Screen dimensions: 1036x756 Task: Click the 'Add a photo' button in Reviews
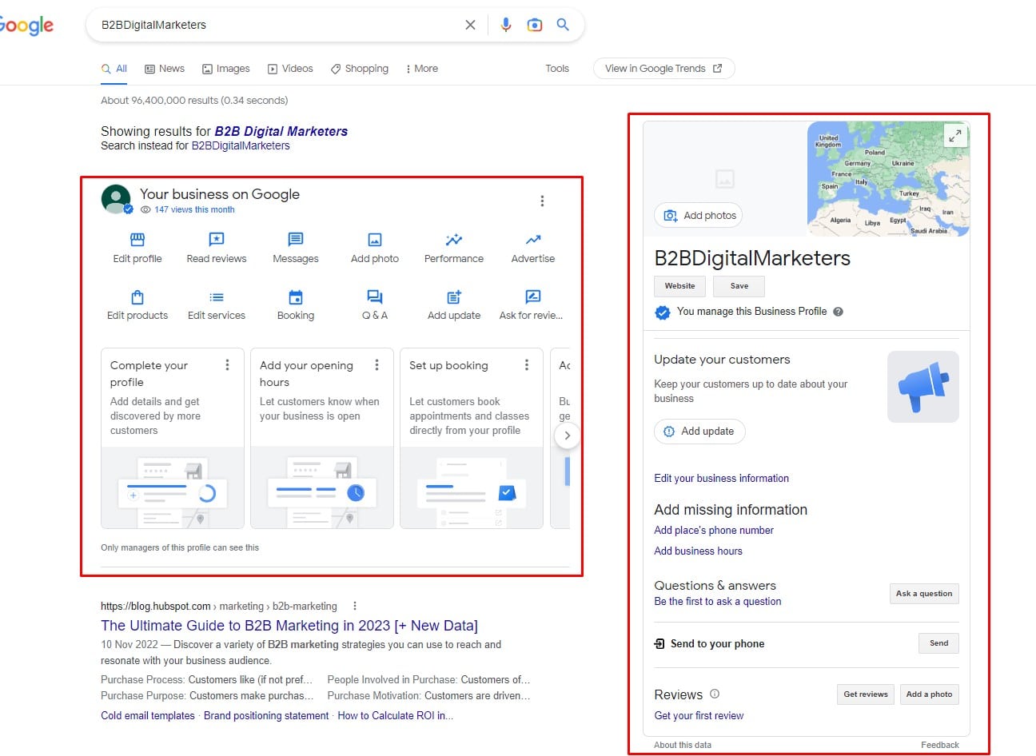pos(929,694)
